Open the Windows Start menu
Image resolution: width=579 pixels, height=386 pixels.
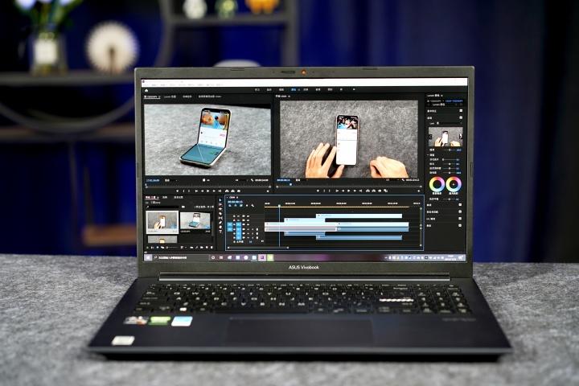tap(149, 257)
